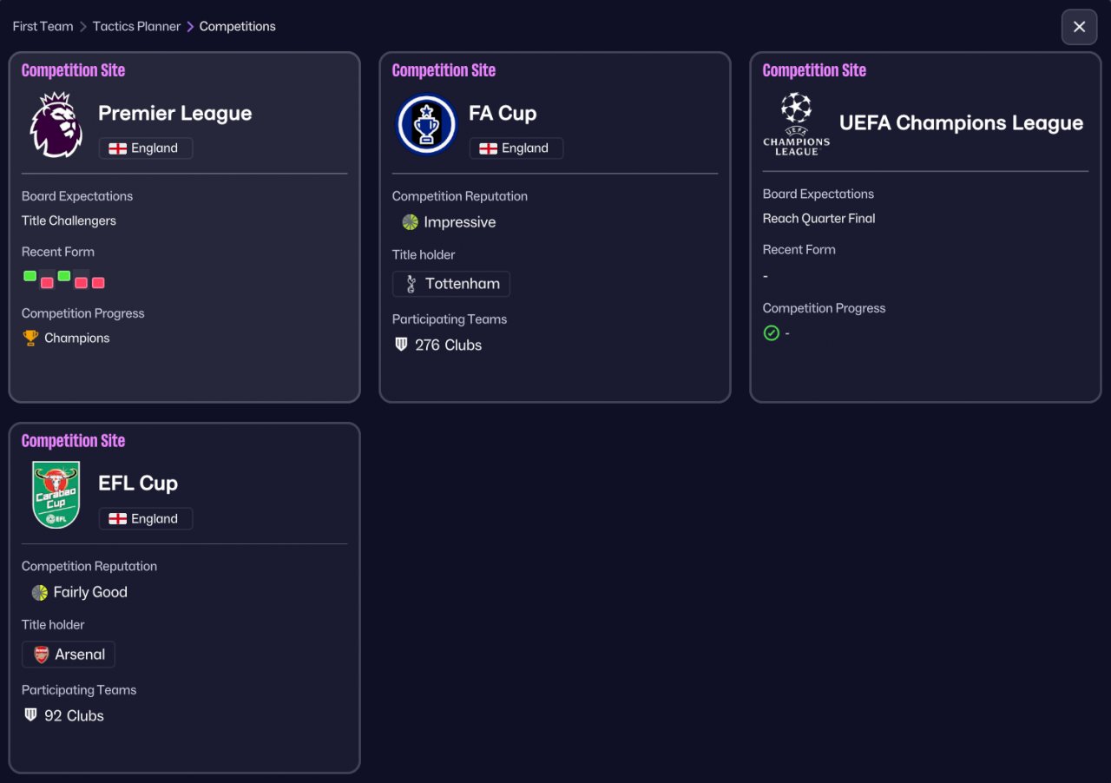
Task: Open the Tottenham title holder button
Action: coord(451,284)
